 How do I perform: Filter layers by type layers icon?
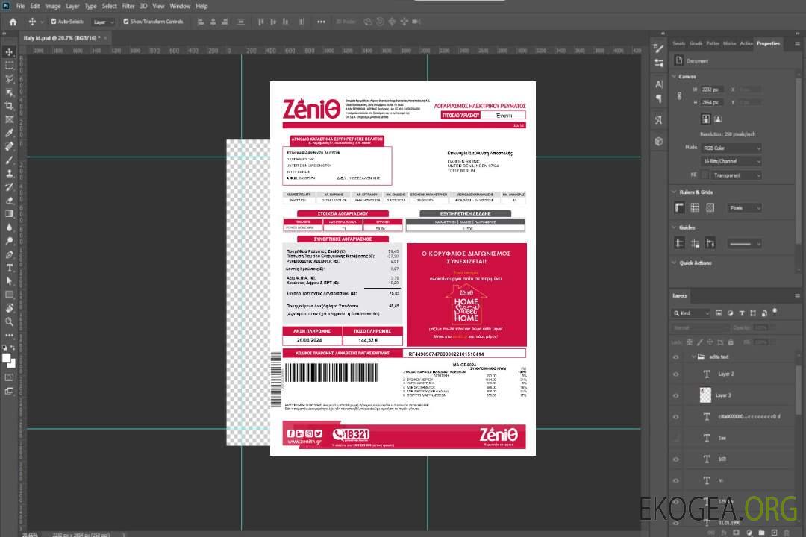(x=742, y=313)
